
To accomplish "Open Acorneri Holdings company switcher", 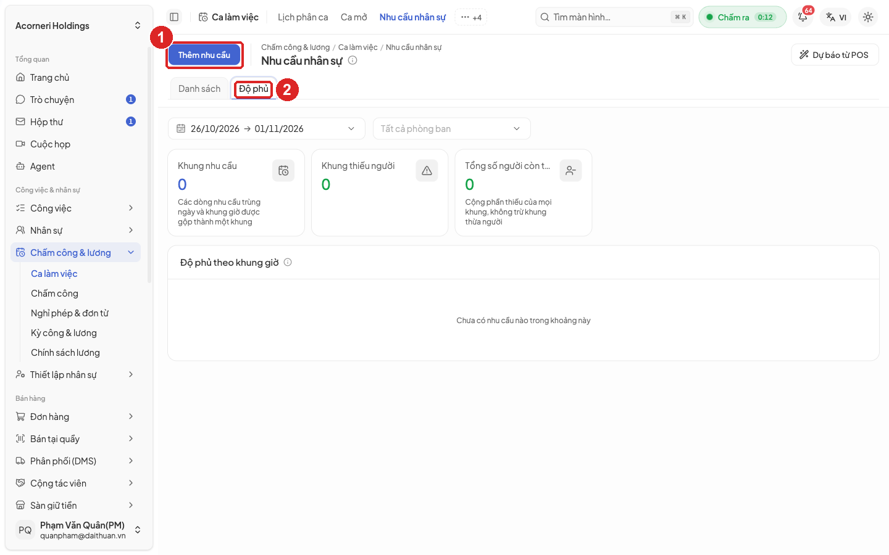I will 78,26.
